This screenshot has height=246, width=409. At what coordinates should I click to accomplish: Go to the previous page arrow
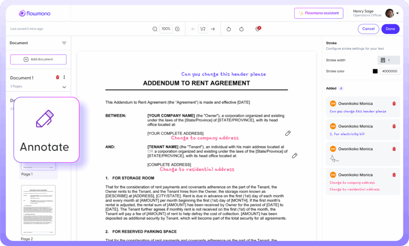click(x=193, y=29)
